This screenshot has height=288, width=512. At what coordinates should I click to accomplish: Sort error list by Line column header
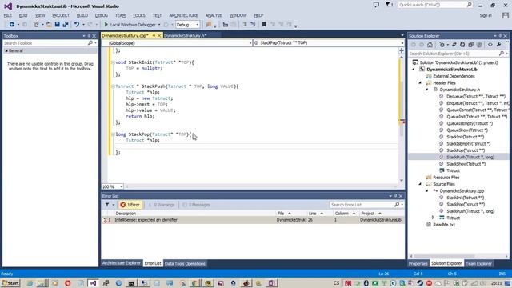point(313,214)
